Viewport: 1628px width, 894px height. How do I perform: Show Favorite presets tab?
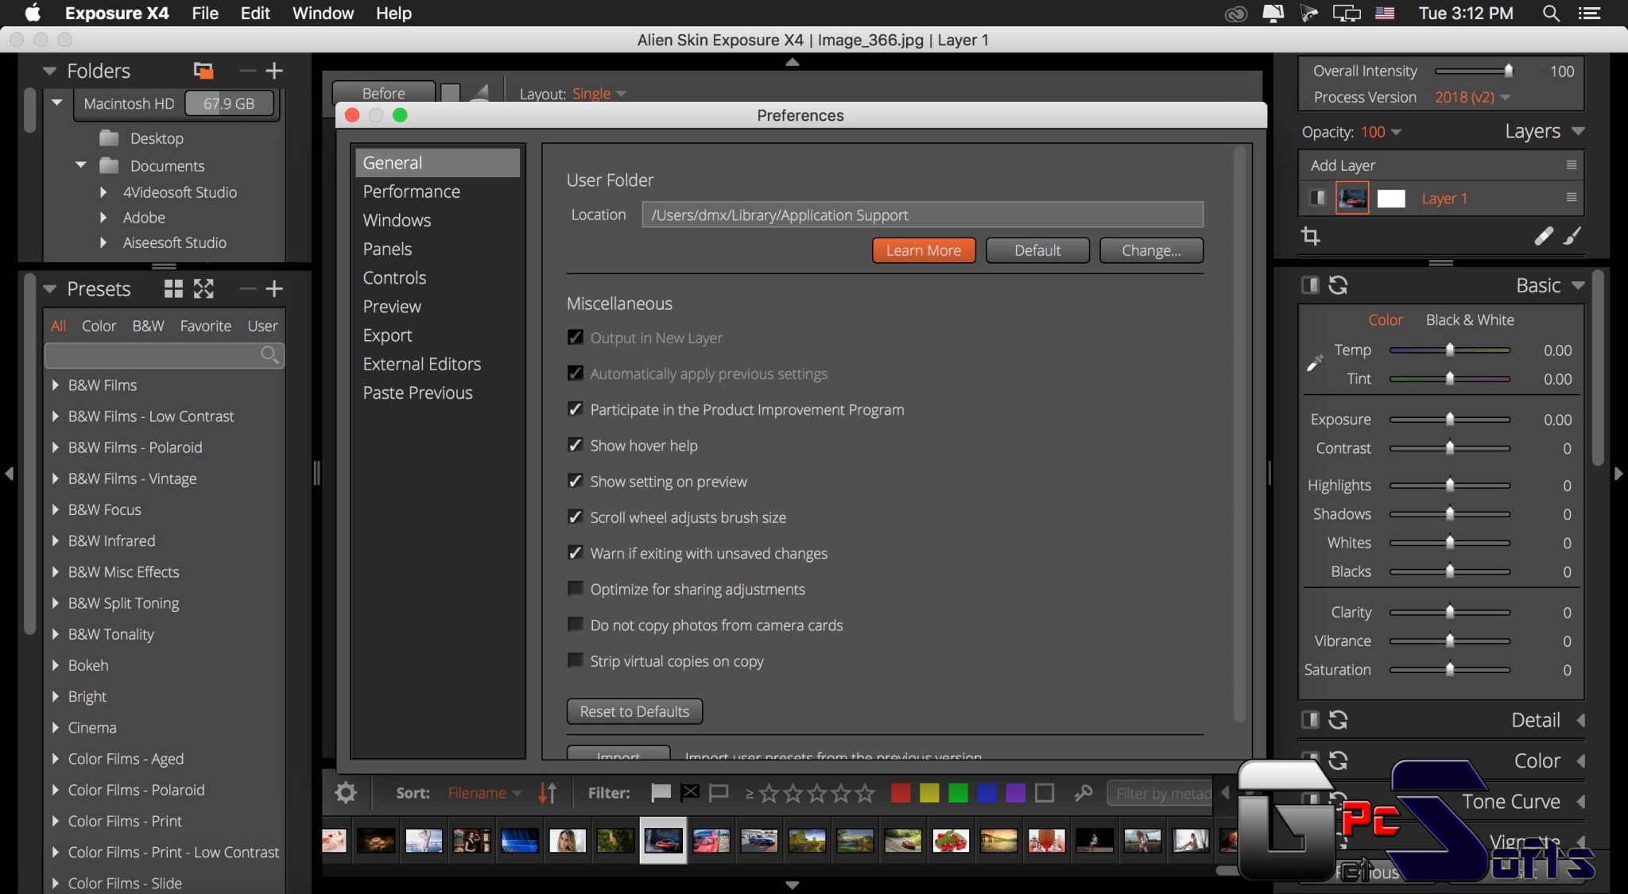pyautogui.click(x=206, y=326)
